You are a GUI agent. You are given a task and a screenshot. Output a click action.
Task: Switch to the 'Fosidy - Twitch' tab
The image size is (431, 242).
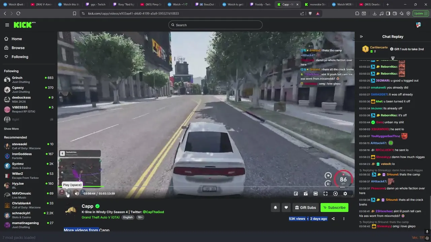coord(261,4)
